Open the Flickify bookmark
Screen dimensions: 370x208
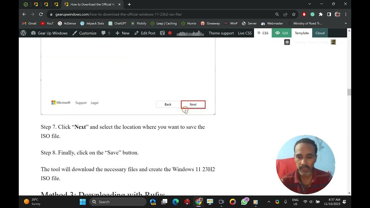138,23
